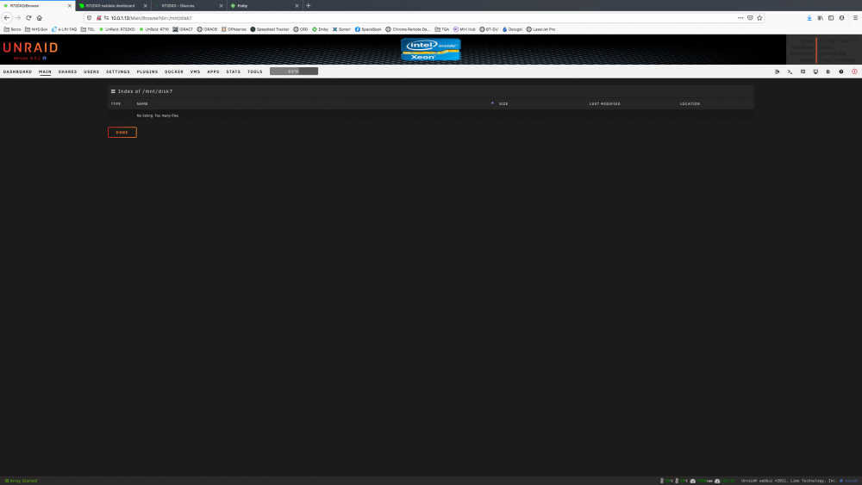Screen dimensions: 862x485
Task: Sort by Type column header
Action: coord(116,103)
